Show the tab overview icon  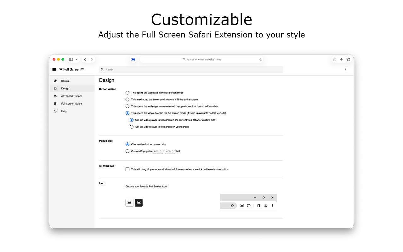348,59
